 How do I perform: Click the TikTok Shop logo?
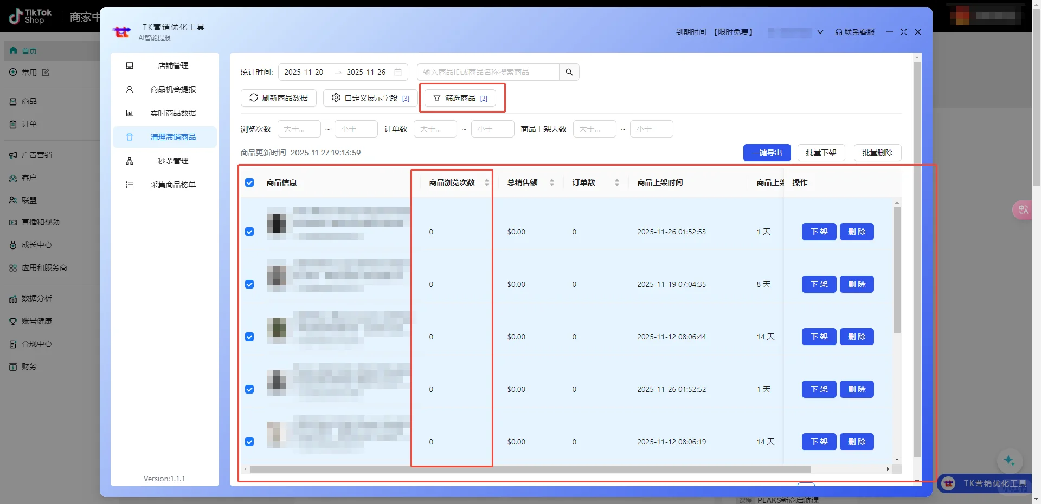coord(28,16)
